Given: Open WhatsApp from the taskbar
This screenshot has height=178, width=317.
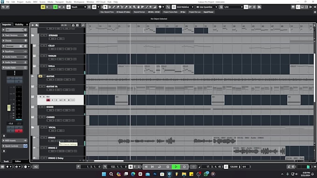Looking at the screenshot, I should click(206, 174).
